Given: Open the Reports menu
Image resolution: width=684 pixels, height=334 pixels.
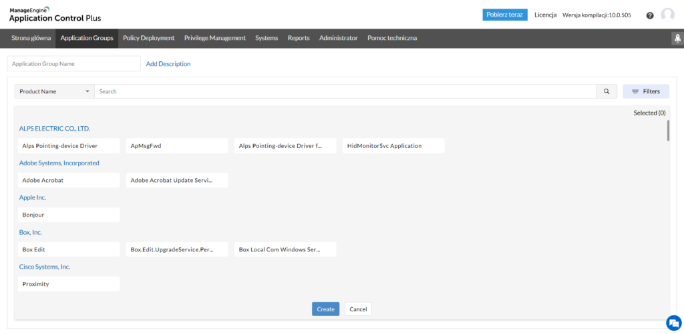Looking at the screenshot, I should pyautogui.click(x=299, y=38).
